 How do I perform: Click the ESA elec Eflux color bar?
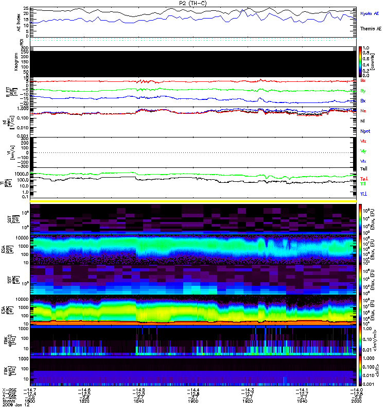(x=360, y=310)
